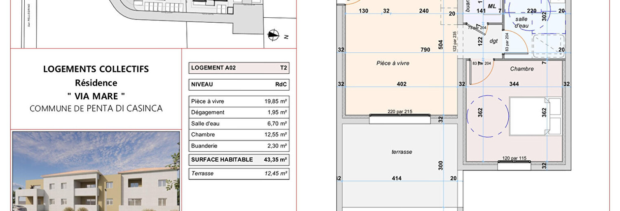Select the COMMUNE DE PENTA DI CASINCA text
Screen dimensions: 620x211
click(x=96, y=109)
